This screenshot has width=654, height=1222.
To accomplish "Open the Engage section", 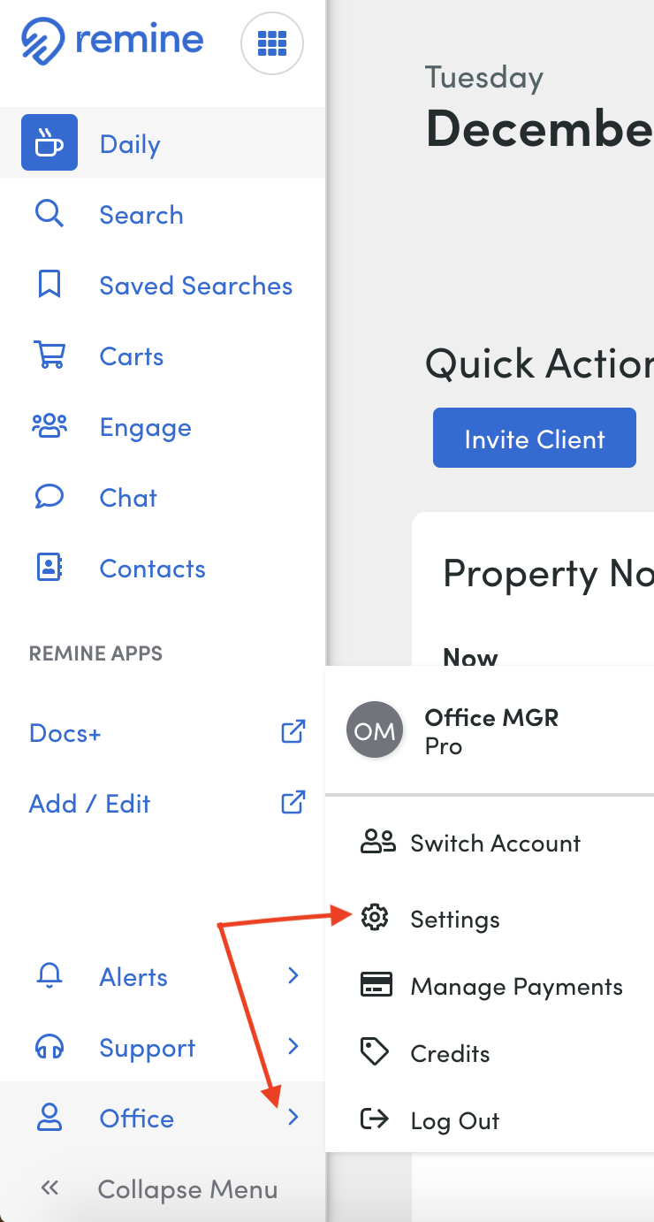I will [163, 426].
